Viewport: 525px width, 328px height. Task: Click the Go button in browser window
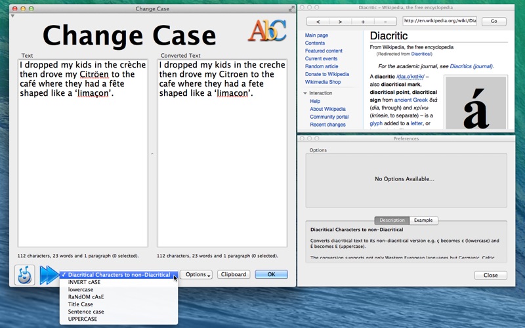click(494, 21)
